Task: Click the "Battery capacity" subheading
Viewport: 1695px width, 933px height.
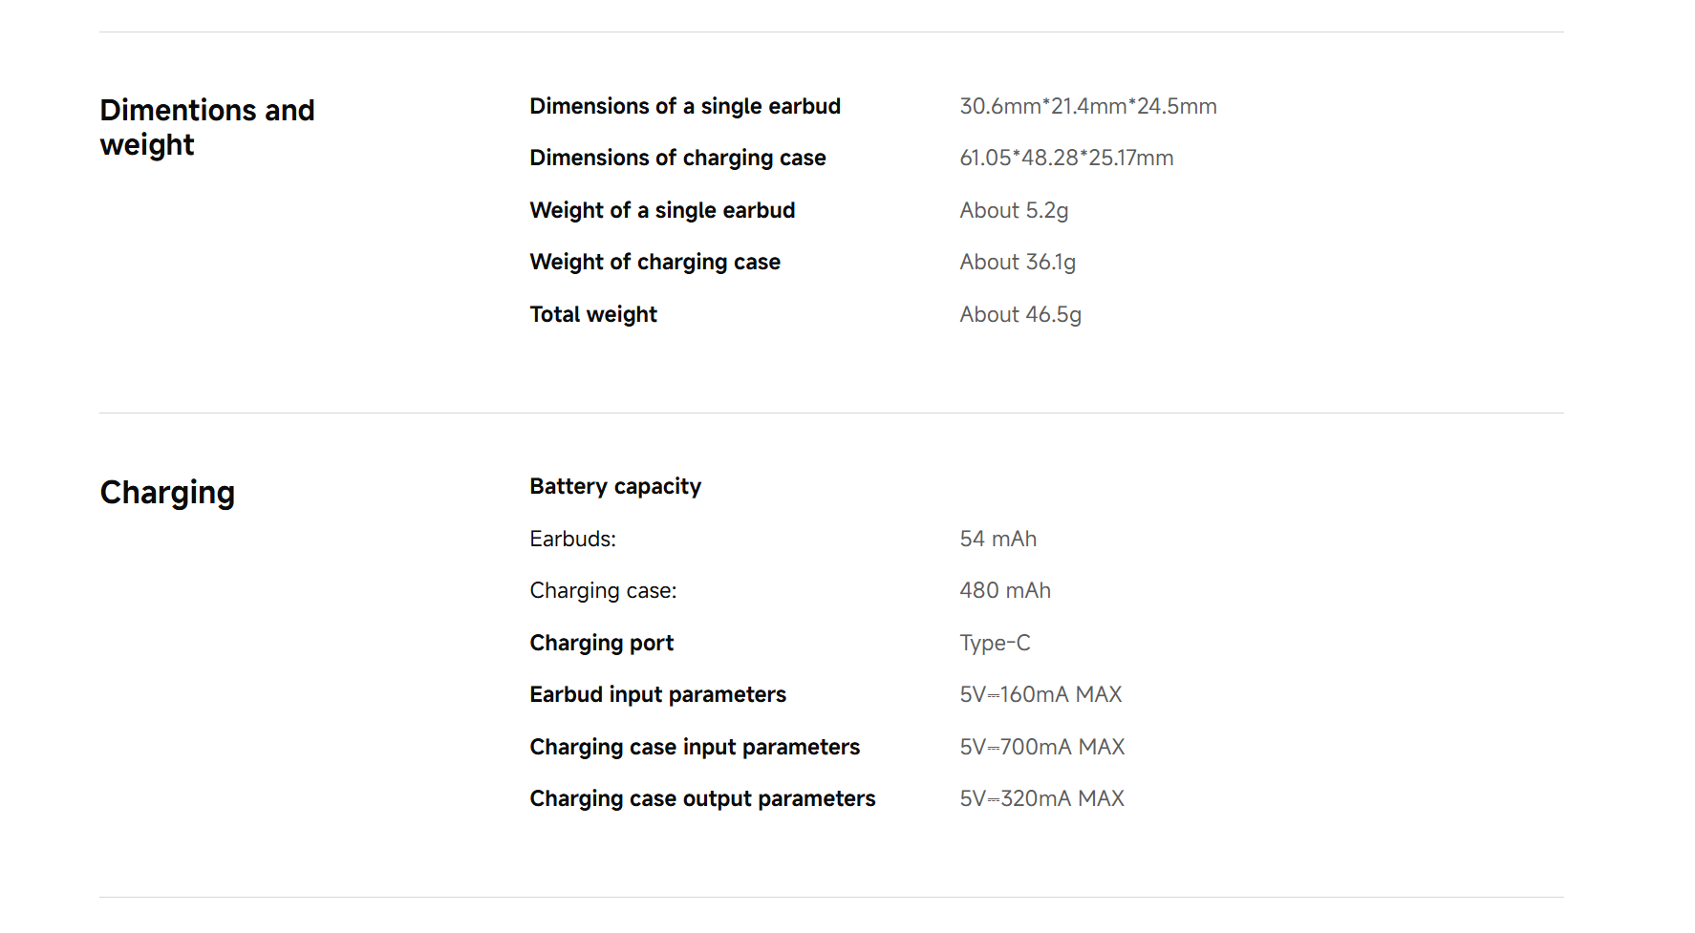Action: coord(615,486)
